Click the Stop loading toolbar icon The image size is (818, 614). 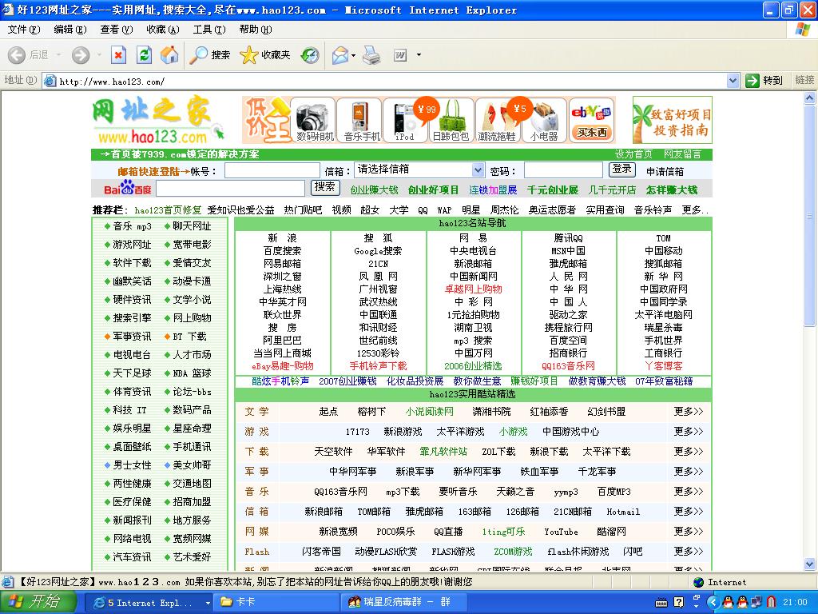(118, 55)
